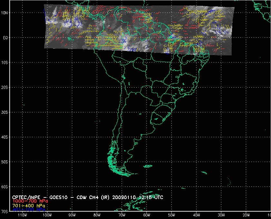Select the blue 401-100 hPa legend entry

coord(29,210)
